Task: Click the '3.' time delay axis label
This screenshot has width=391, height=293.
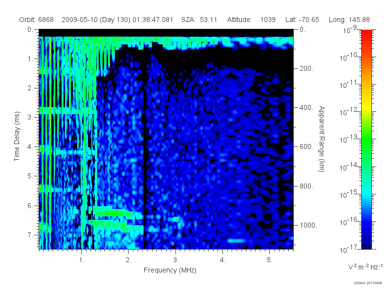Action: [30, 117]
